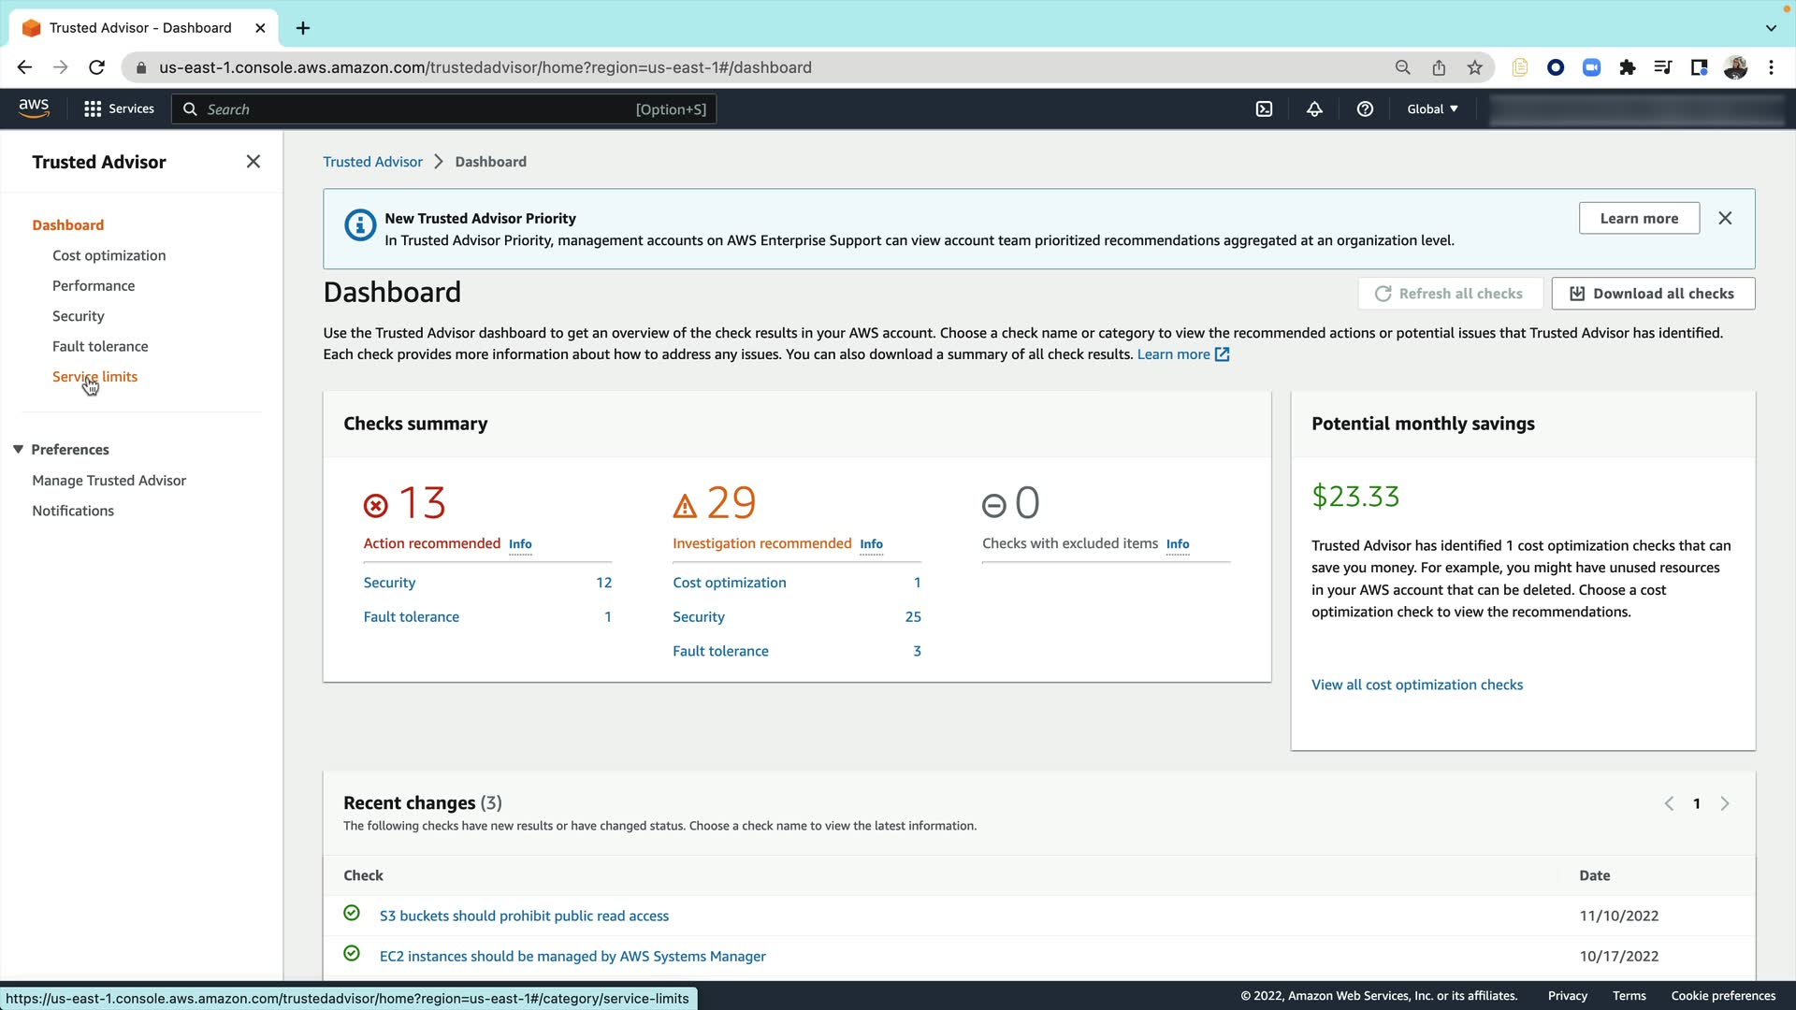Open the help question mark icon
The height and width of the screenshot is (1010, 1796).
[1365, 109]
